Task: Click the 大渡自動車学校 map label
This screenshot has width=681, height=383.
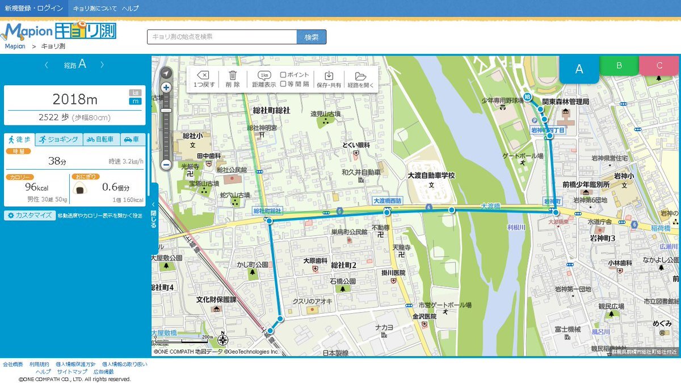Action: [431, 175]
